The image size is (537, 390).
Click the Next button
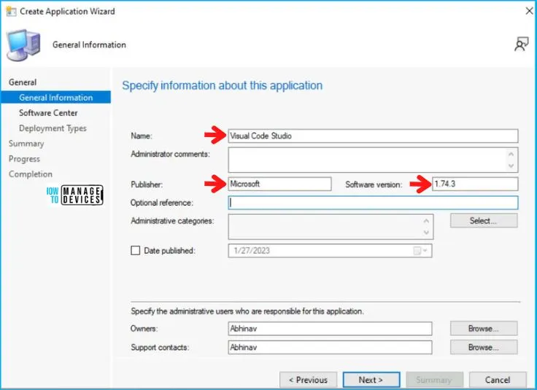tap(371, 380)
